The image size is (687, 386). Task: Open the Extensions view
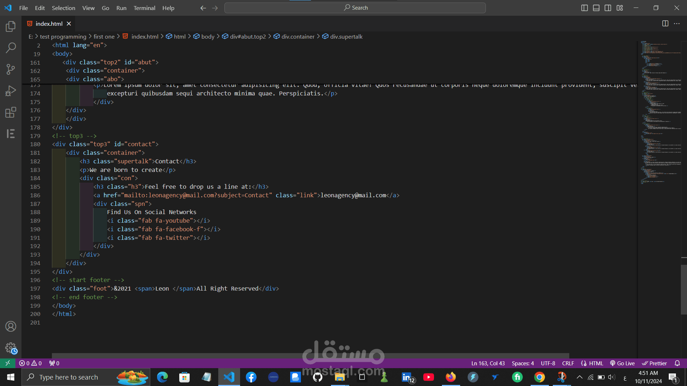pyautogui.click(x=11, y=112)
